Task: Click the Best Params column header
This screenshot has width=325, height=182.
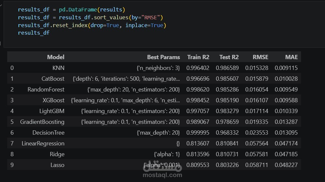Action: (x=163, y=57)
